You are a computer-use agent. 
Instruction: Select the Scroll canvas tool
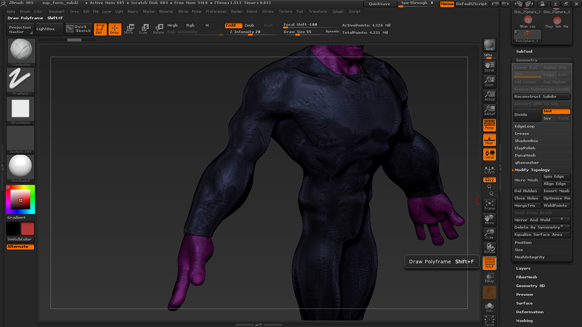point(489,67)
